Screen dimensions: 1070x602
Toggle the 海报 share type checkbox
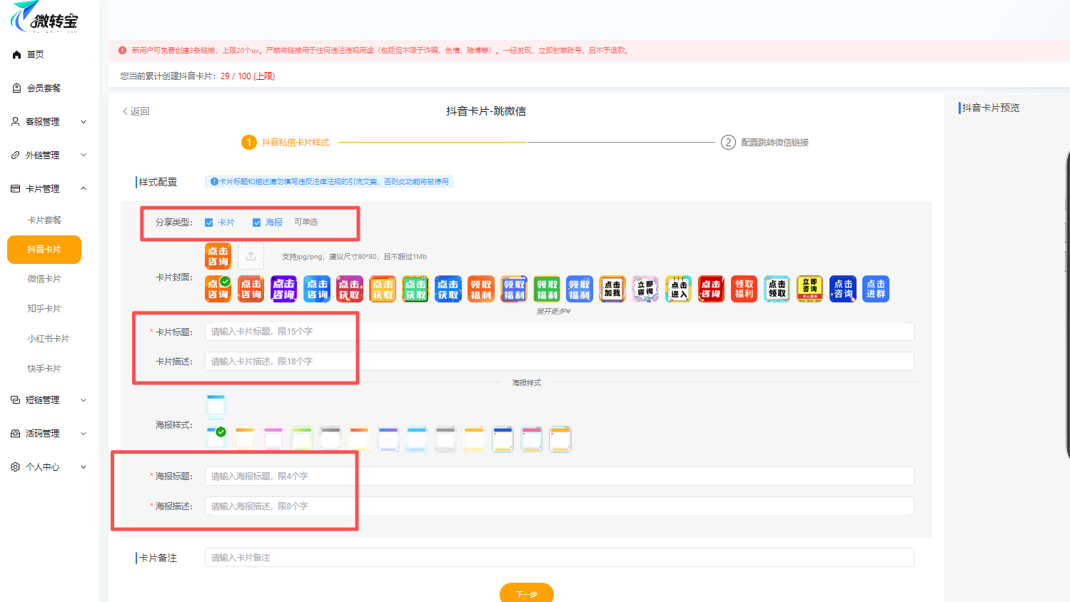click(x=257, y=223)
